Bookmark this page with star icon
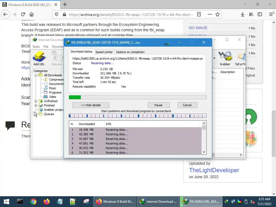 point(218,15)
